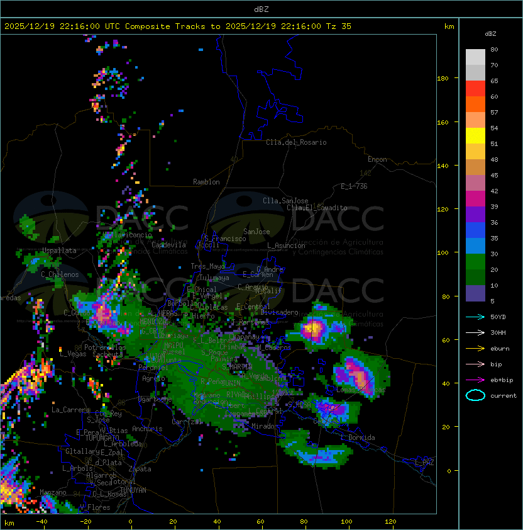Click the 'E_1-736' map label

coord(354,186)
